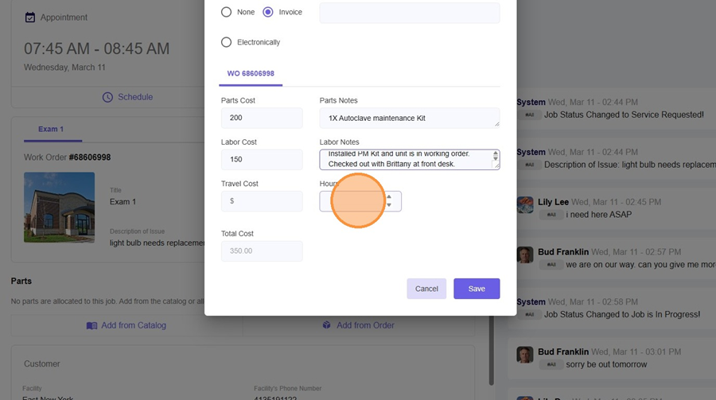
Task: Click Bud Franklin's avatar on first message
Action: click(x=525, y=254)
